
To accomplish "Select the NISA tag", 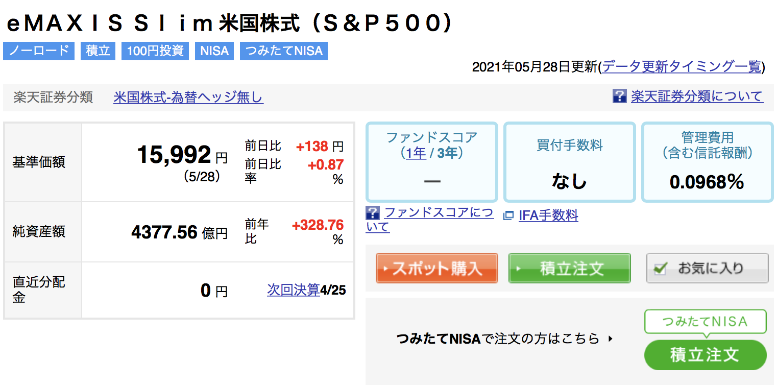I will point(214,51).
